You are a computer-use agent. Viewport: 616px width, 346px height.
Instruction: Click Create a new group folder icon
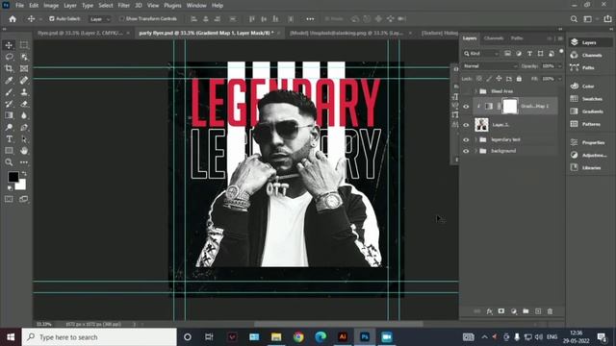click(526, 311)
